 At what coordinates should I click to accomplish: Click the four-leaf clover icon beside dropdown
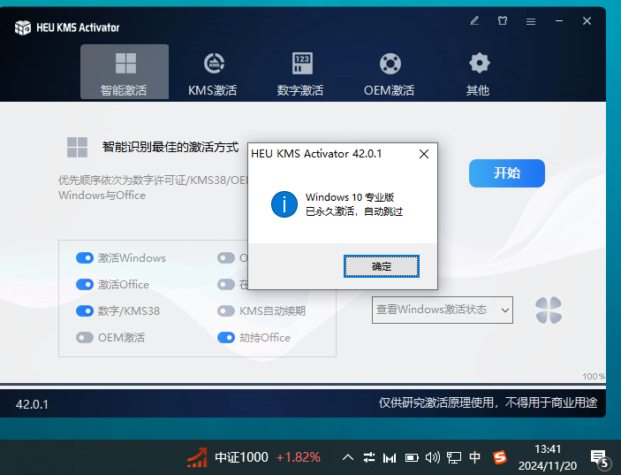tap(549, 310)
